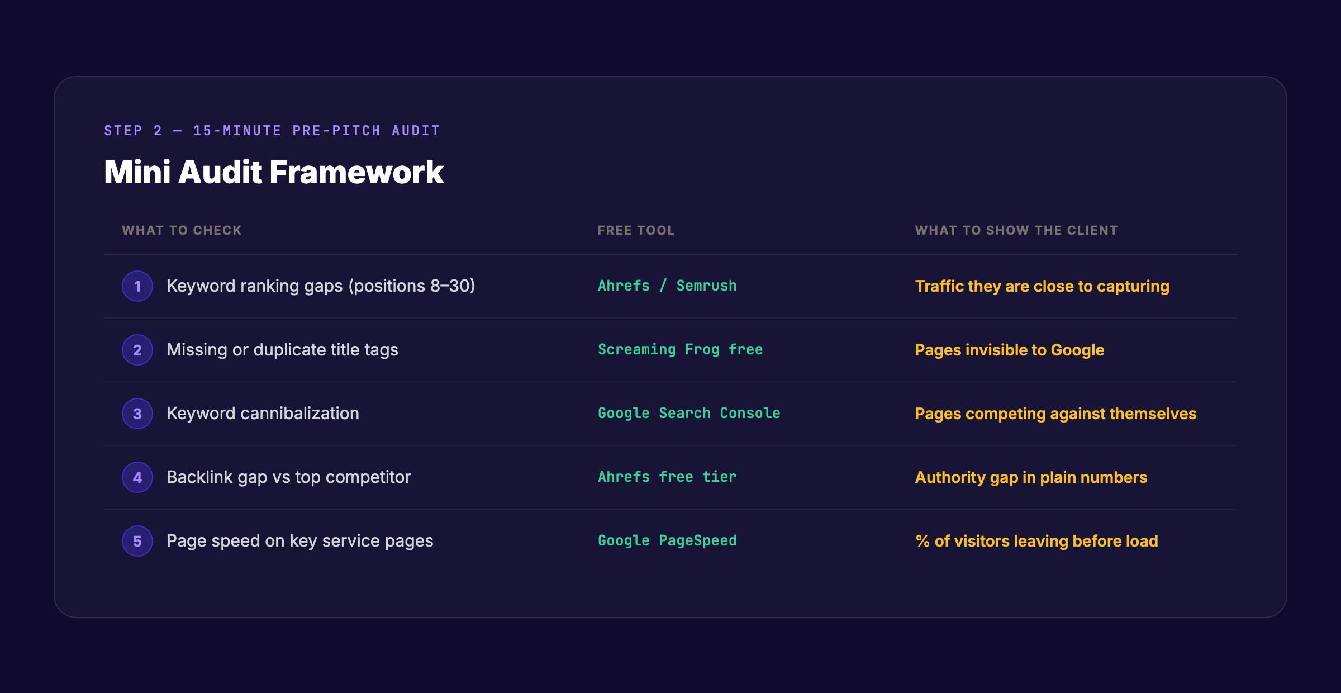Click the Mini Audit Framework title

[x=274, y=173]
